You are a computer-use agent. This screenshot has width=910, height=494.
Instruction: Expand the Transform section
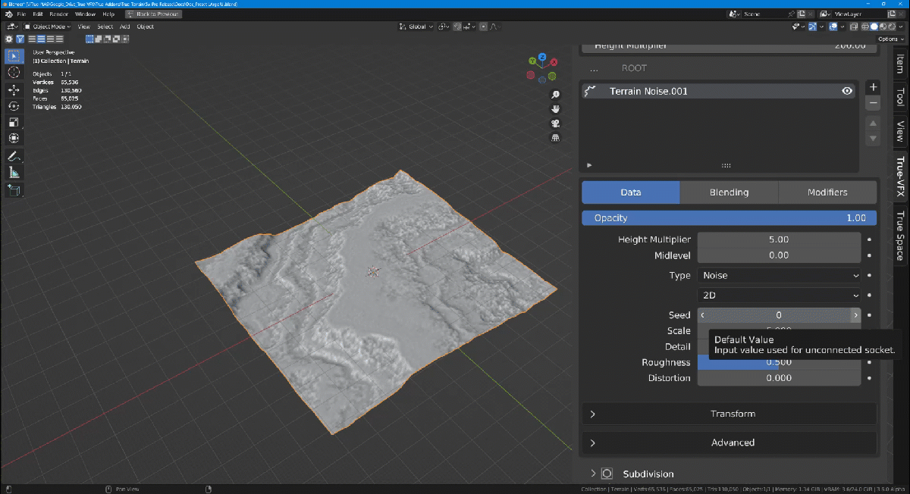pyautogui.click(x=732, y=414)
